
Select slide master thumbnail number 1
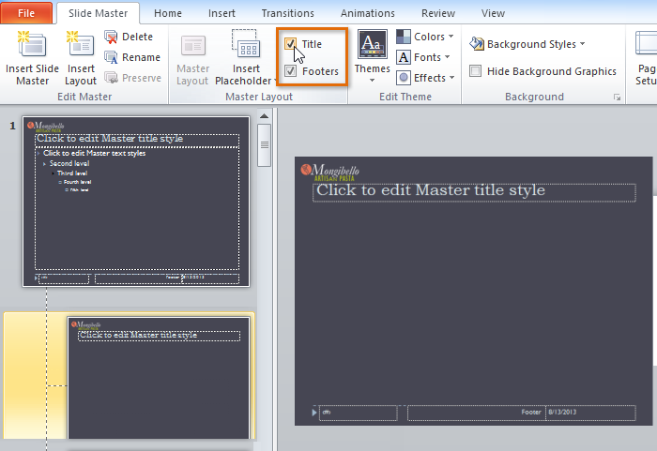tap(136, 202)
